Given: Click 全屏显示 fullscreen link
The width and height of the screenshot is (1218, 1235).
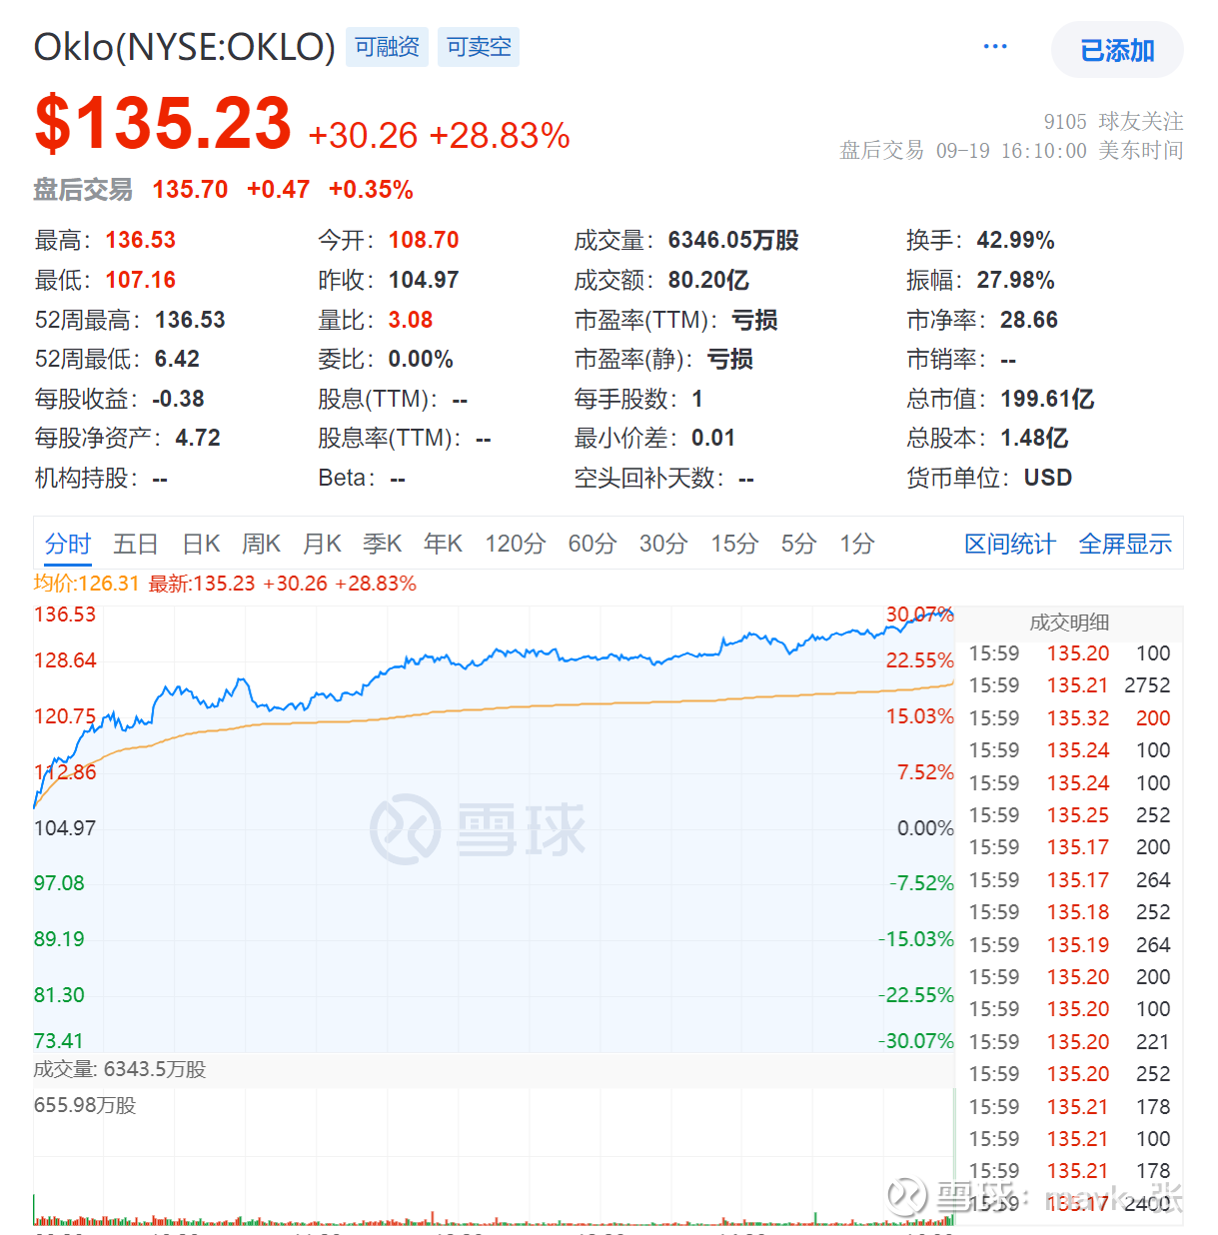Looking at the screenshot, I should 1125,544.
